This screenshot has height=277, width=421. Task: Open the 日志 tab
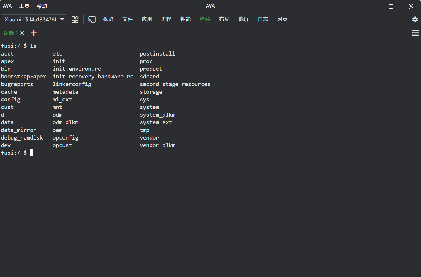[x=263, y=19]
